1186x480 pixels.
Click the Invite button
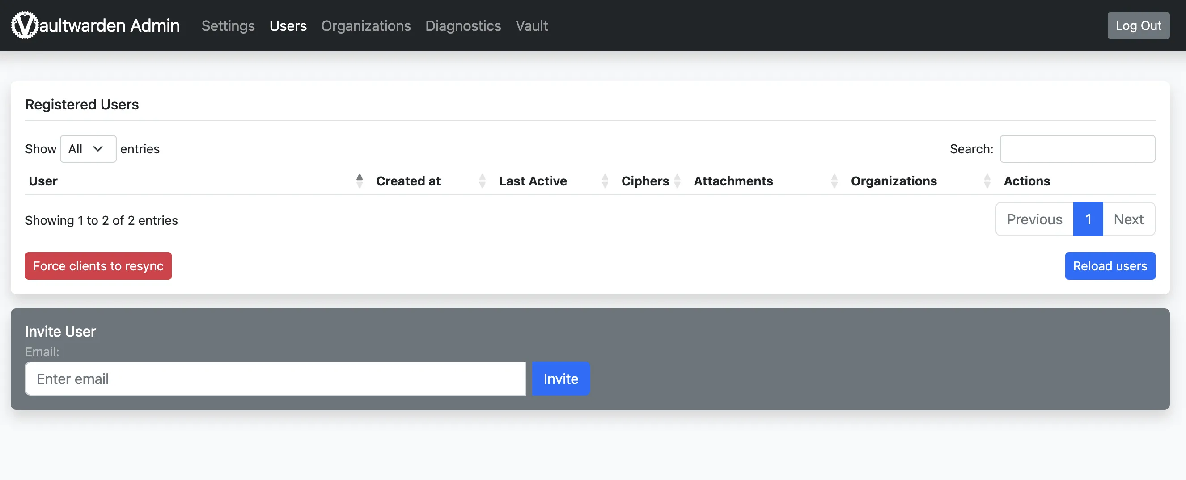pyautogui.click(x=561, y=378)
